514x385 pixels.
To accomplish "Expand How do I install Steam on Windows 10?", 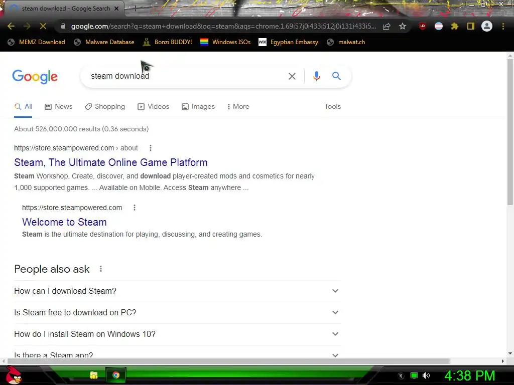I will point(177,334).
